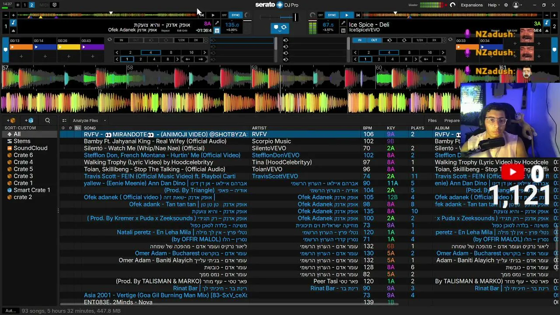Viewport: 560px width, 315px height.
Task: Show previous loop sizes on deck 2
Action: (355, 52)
